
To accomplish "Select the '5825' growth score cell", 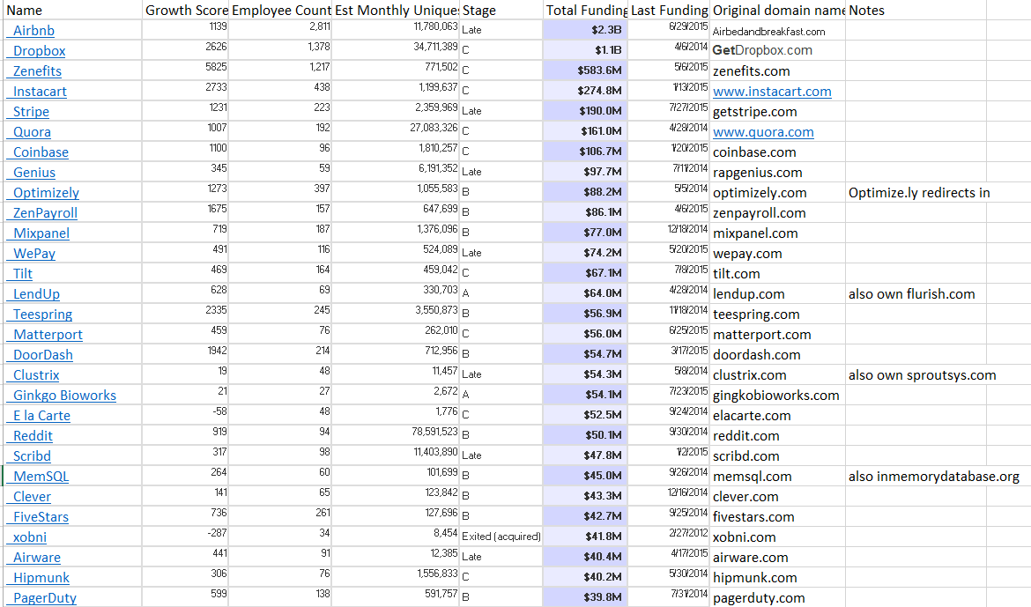I will pos(186,71).
